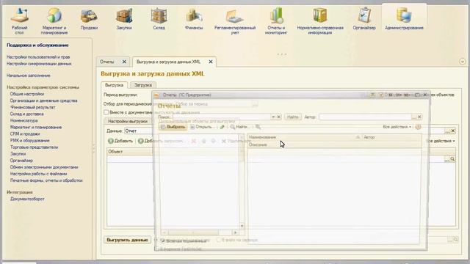Viewport: 470px width, 264px height.
Task: Click the pencil edit icon in dialog toolbar
Action: point(222,127)
